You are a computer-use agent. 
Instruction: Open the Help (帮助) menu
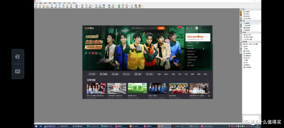point(74,3)
